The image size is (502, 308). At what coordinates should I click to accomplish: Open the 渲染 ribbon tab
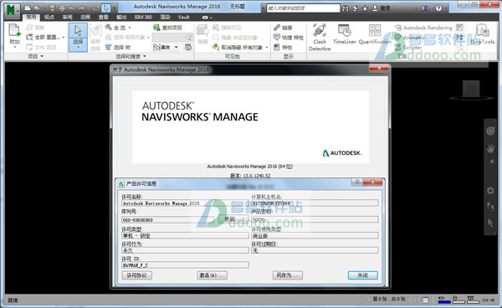click(165, 17)
